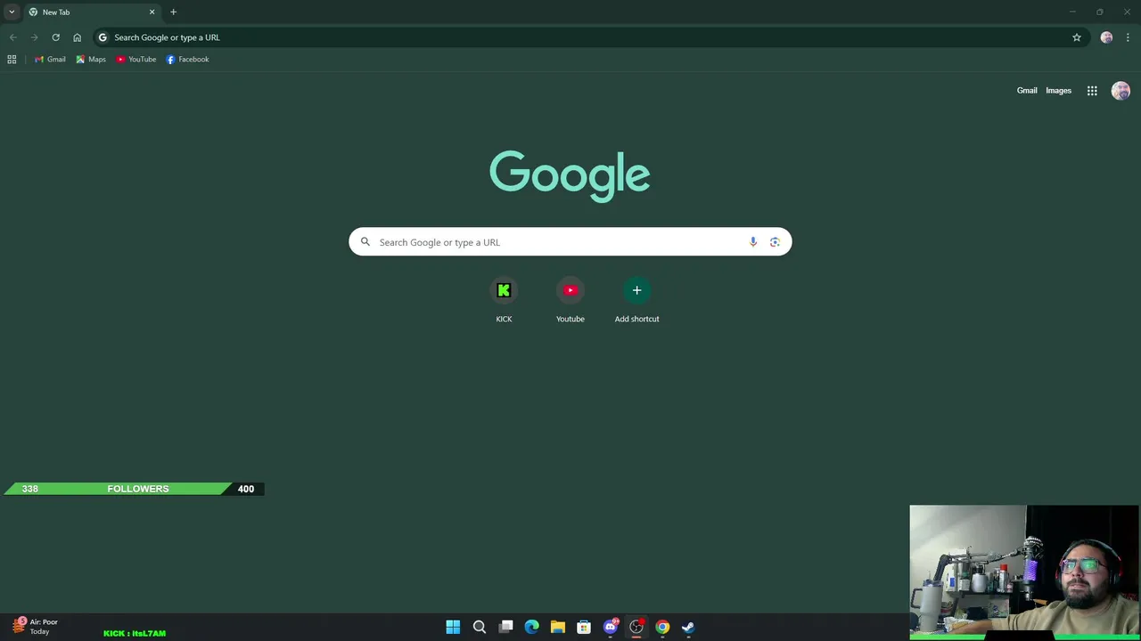Open Google apps launcher grid
The height and width of the screenshot is (641, 1141).
[1092, 91]
